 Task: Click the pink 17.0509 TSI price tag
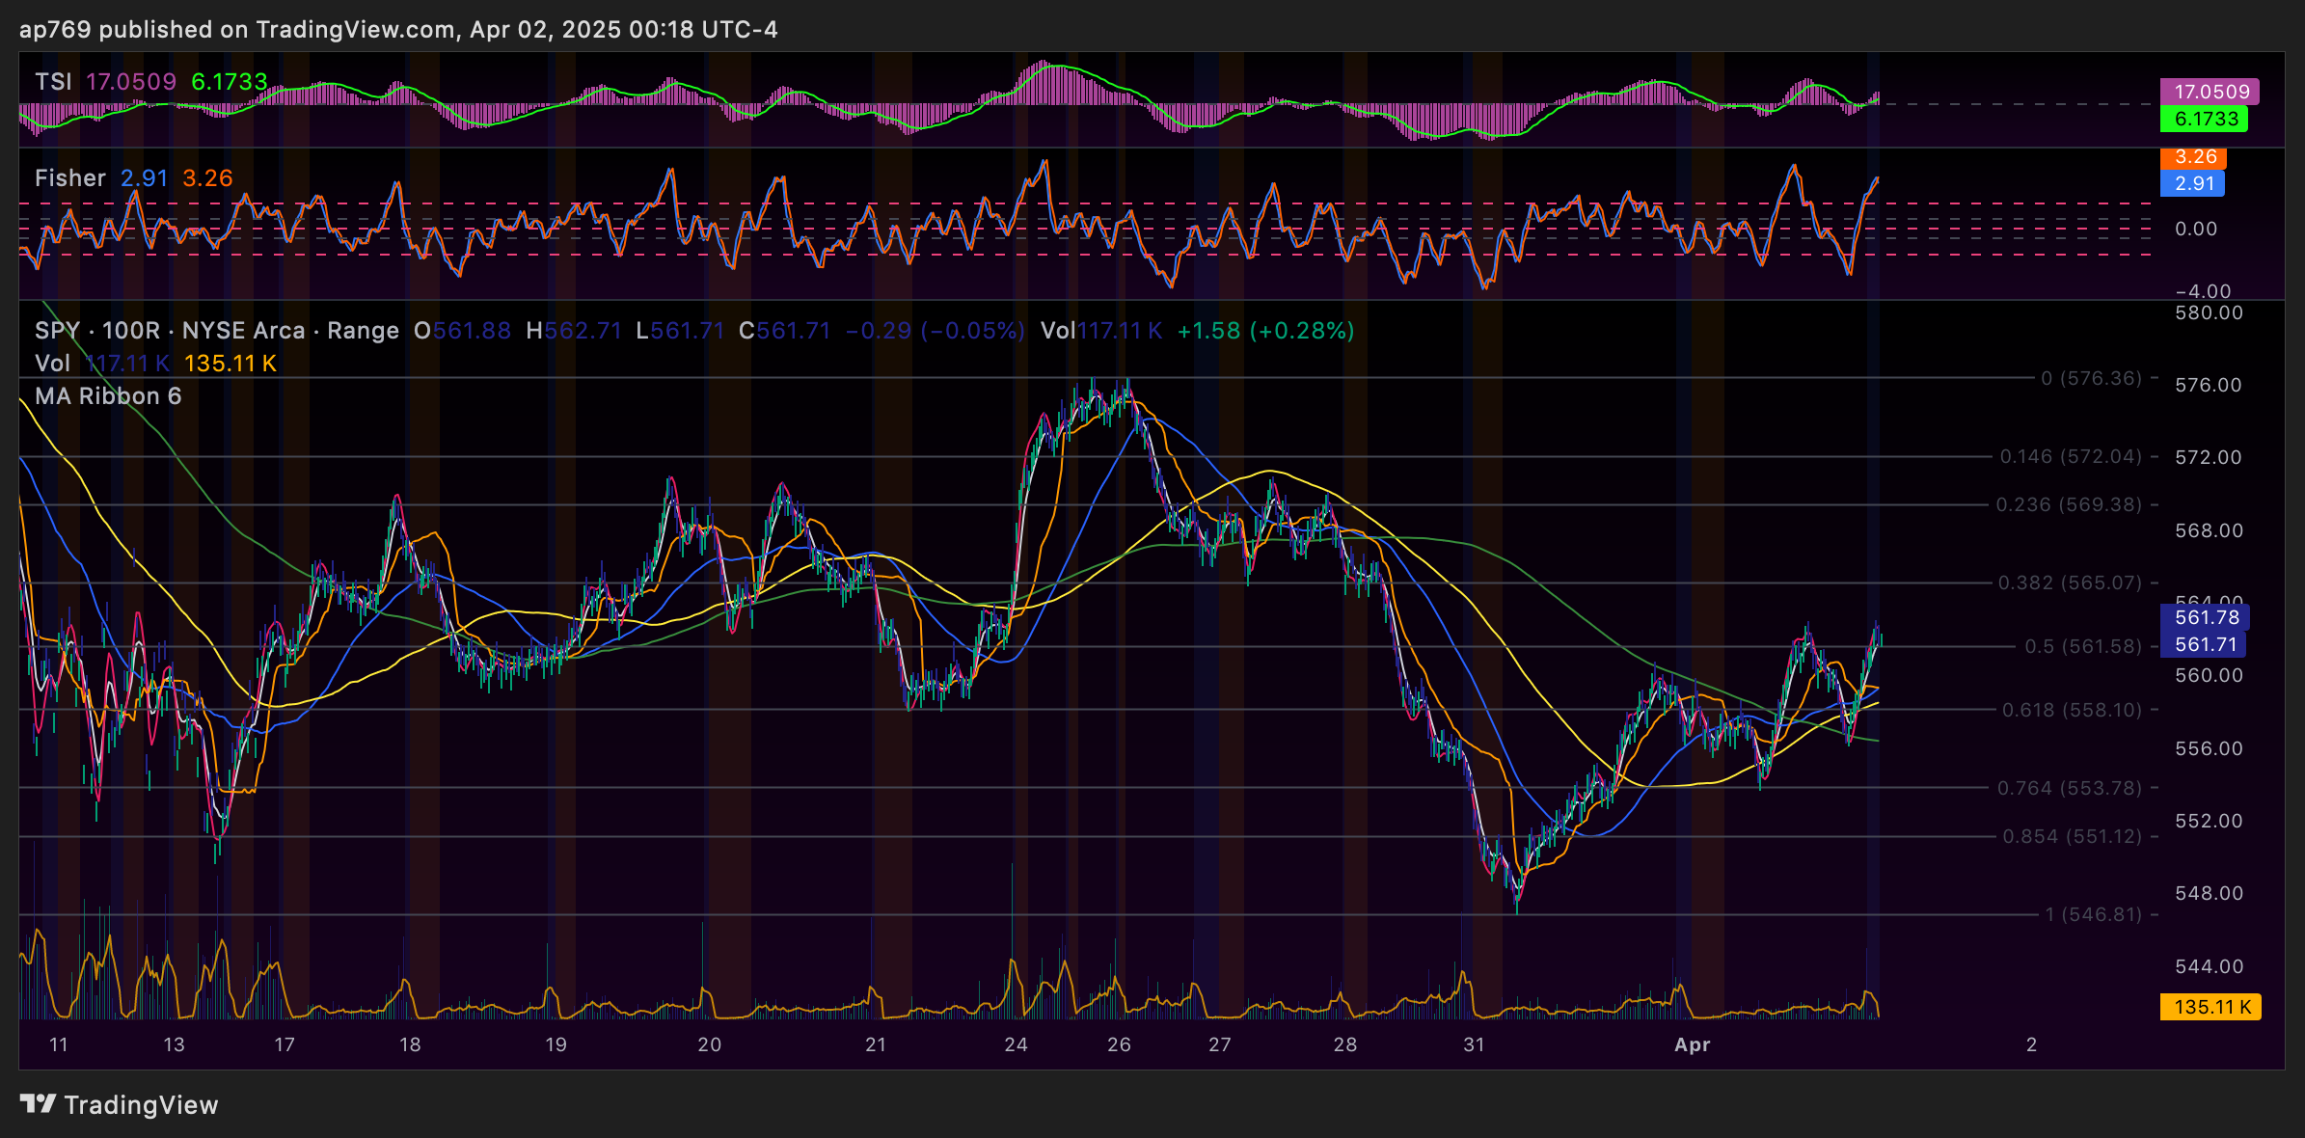click(x=2210, y=92)
